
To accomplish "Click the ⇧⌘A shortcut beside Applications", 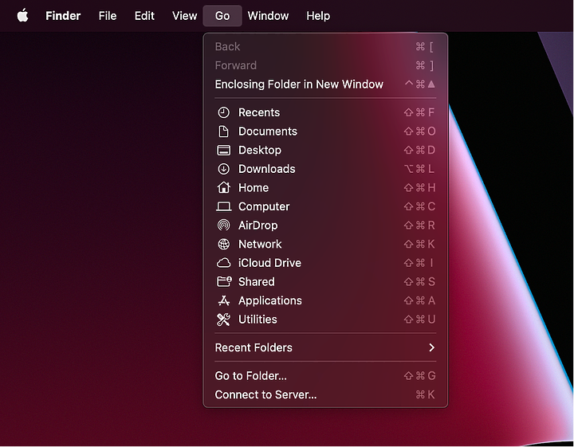I will tap(419, 300).
